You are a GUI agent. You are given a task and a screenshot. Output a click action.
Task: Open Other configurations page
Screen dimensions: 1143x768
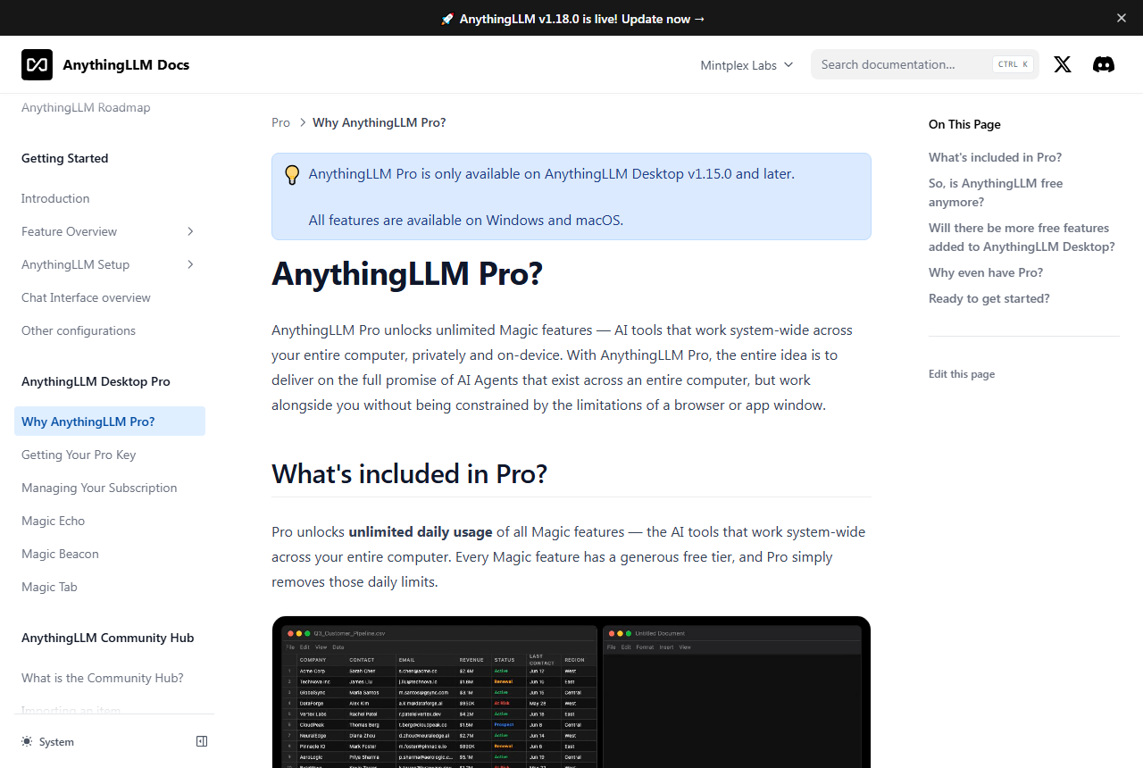click(x=79, y=330)
